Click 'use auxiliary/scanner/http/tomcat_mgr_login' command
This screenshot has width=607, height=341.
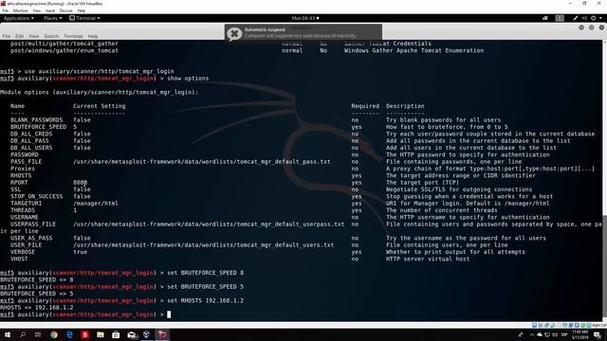click(99, 71)
